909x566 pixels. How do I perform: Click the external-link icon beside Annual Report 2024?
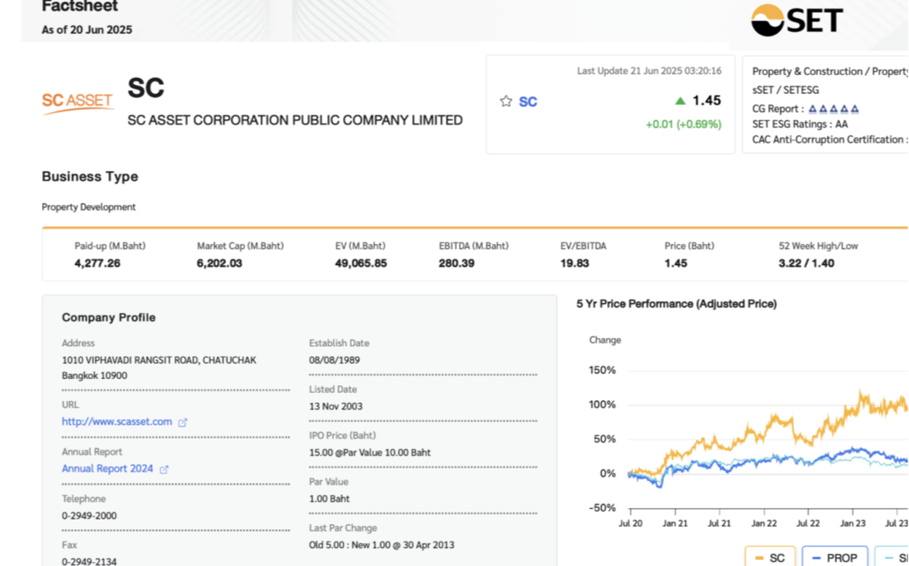coord(164,470)
